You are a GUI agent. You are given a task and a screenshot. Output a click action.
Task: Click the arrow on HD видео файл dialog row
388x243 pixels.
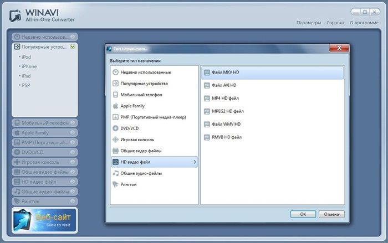(195, 162)
